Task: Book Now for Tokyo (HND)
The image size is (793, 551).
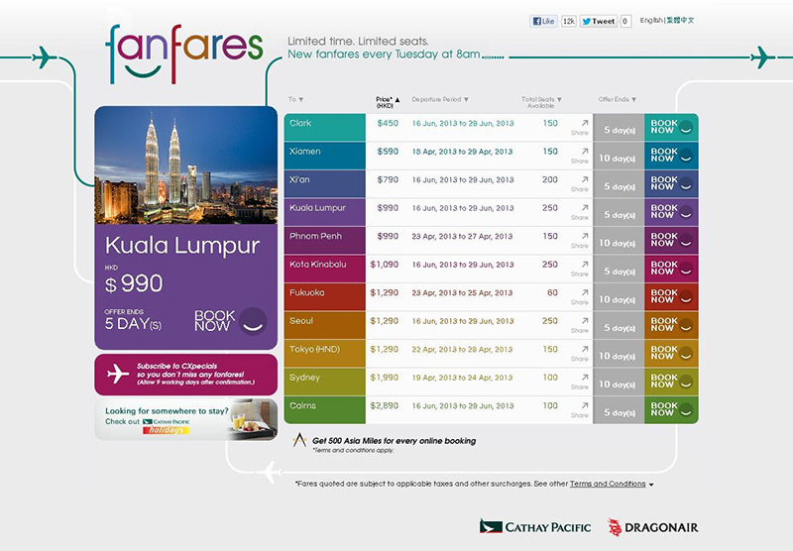Action: point(671,354)
